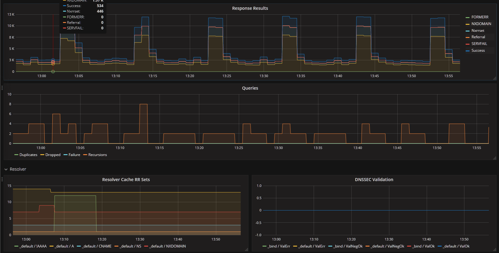Toggle NXDOMAIN series in Response Results legend
Image resolution: width=499 pixels, height=253 pixels.
point(481,24)
